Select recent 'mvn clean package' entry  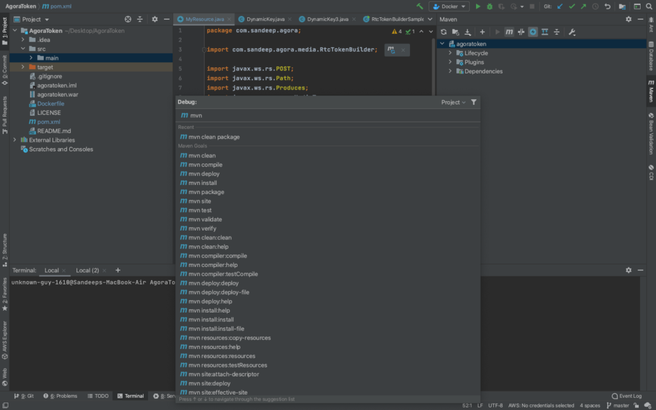point(328,137)
